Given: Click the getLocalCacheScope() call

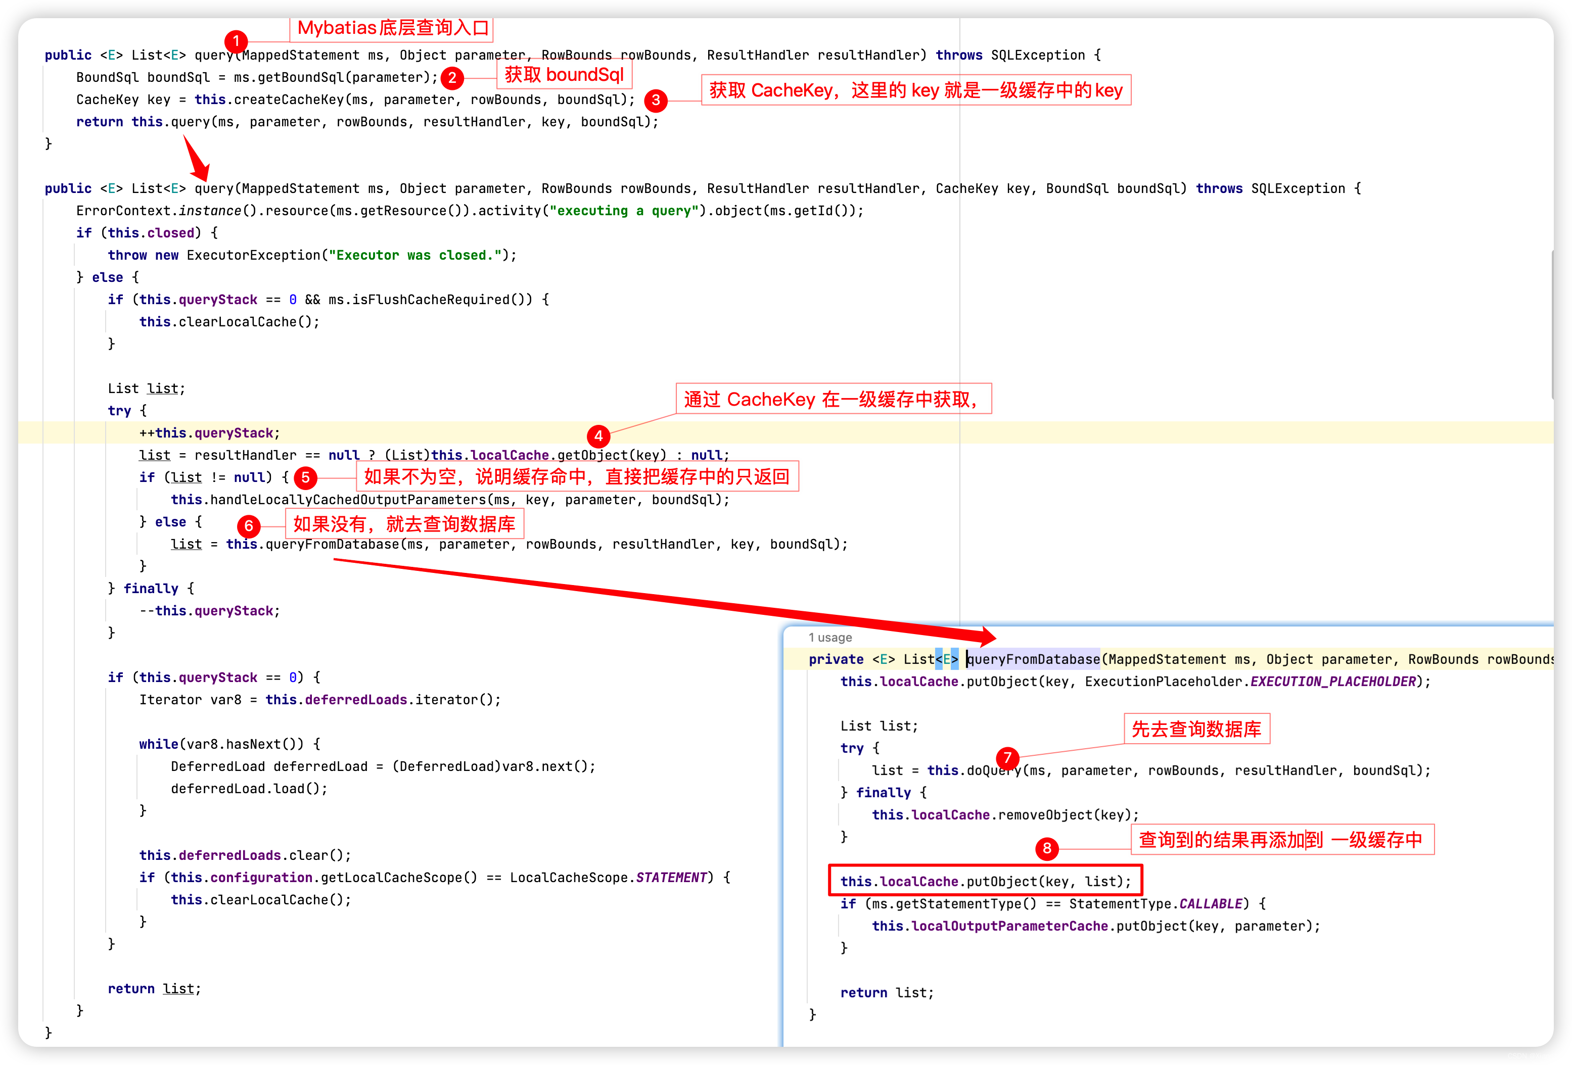Looking at the screenshot, I should point(399,877).
